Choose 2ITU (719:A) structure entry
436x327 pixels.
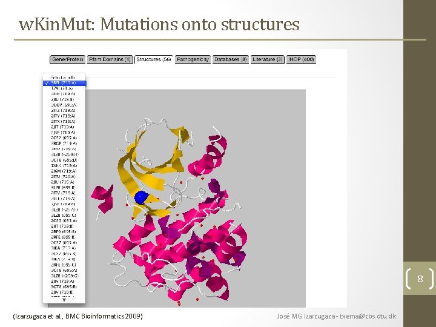click(64, 177)
